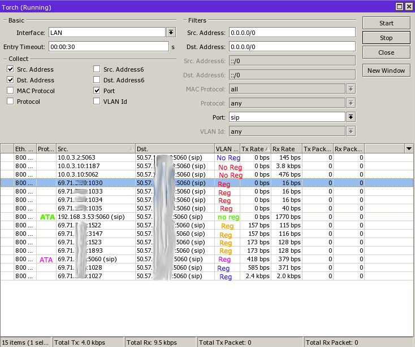Viewport: 415px width, 347px height.
Task: Click the Start button
Action: (x=386, y=23)
